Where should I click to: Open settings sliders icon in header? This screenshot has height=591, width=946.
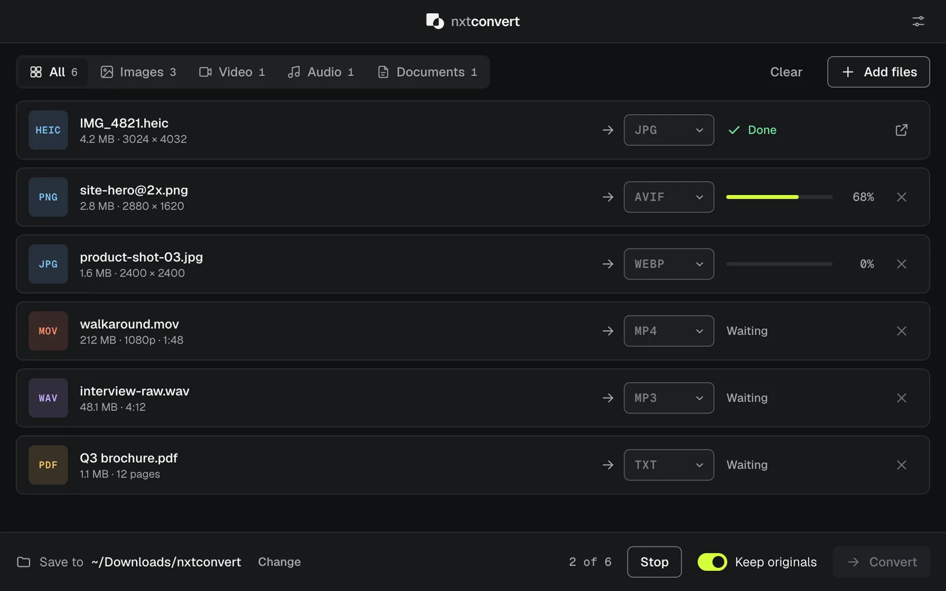click(918, 21)
